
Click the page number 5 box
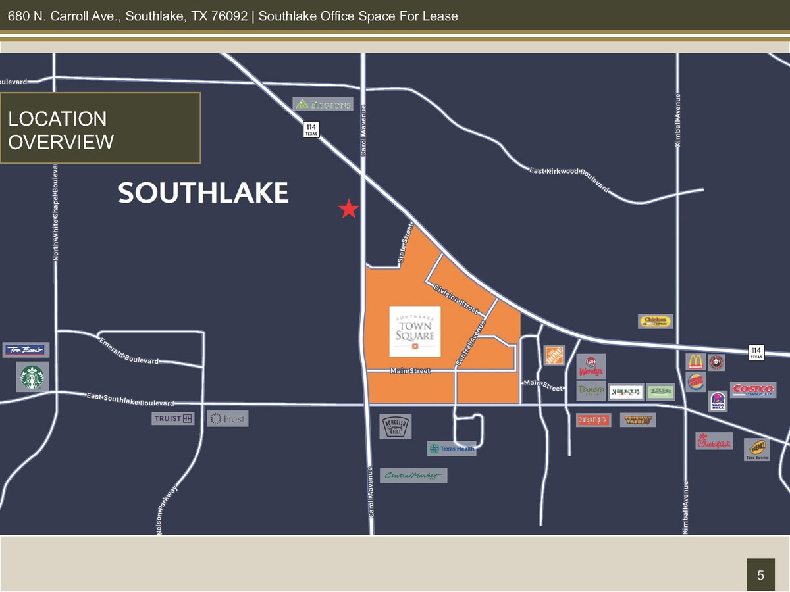(760, 576)
